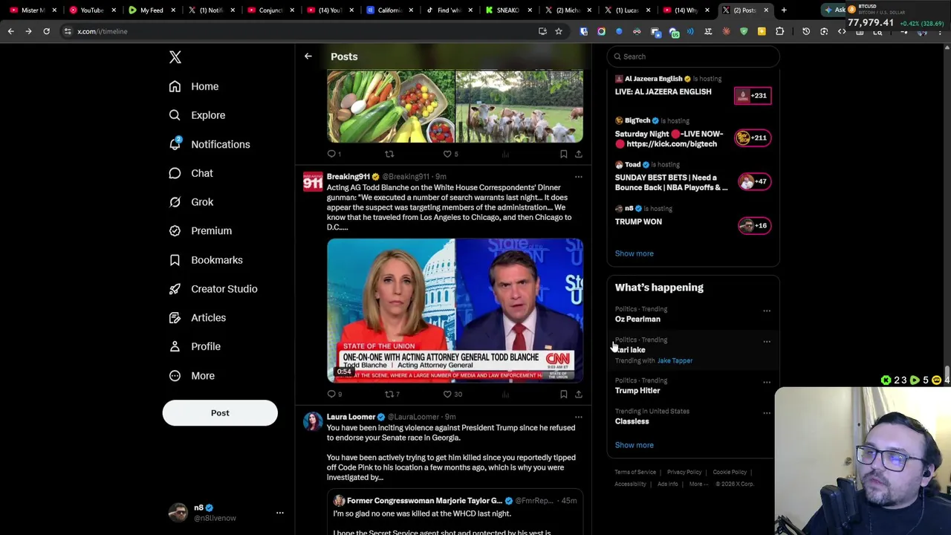Reply to the Breaking911 post
This screenshot has height=535, width=951.
[x=334, y=395]
